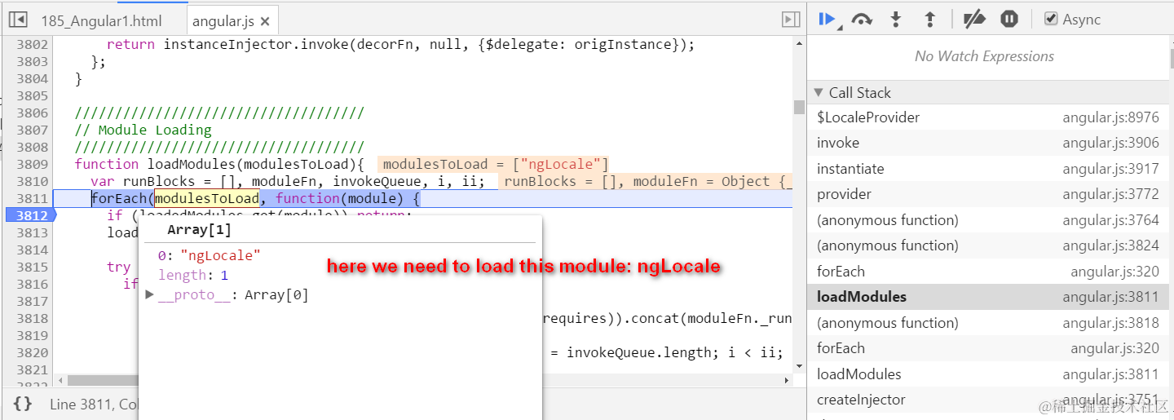The width and height of the screenshot is (1174, 420).
Task: Click the Module Loading comment on line 3807
Action: pyautogui.click(x=143, y=130)
